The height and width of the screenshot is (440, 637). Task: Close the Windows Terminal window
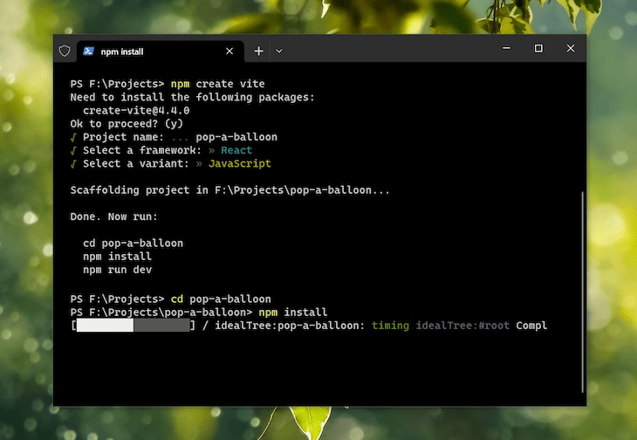(571, 49)
